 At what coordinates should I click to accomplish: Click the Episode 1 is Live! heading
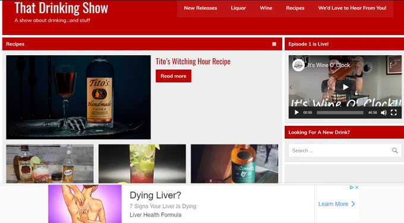coord(308,44)
